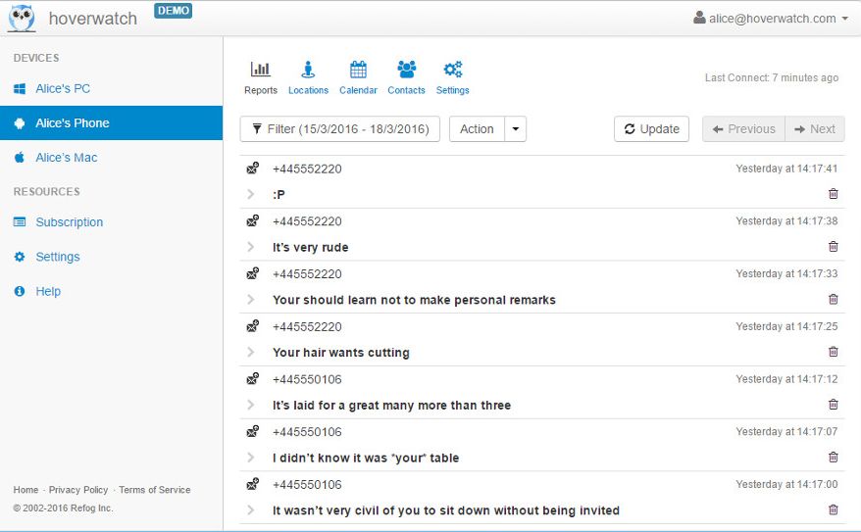Open the Privacy Policy link
Viewport: 861px width, 532px height.
pyautogui.click(x=78, y=490)
